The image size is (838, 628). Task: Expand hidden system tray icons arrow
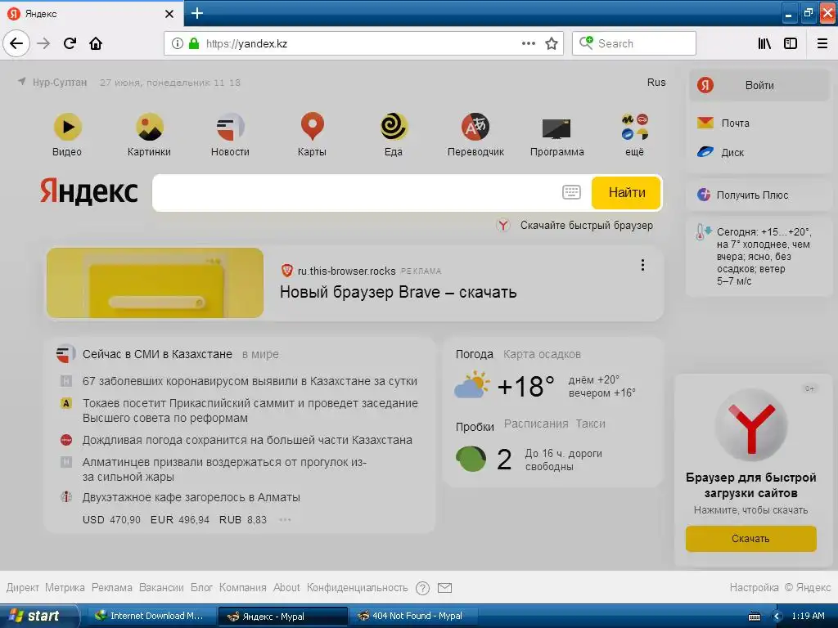(x=777, y=617)
